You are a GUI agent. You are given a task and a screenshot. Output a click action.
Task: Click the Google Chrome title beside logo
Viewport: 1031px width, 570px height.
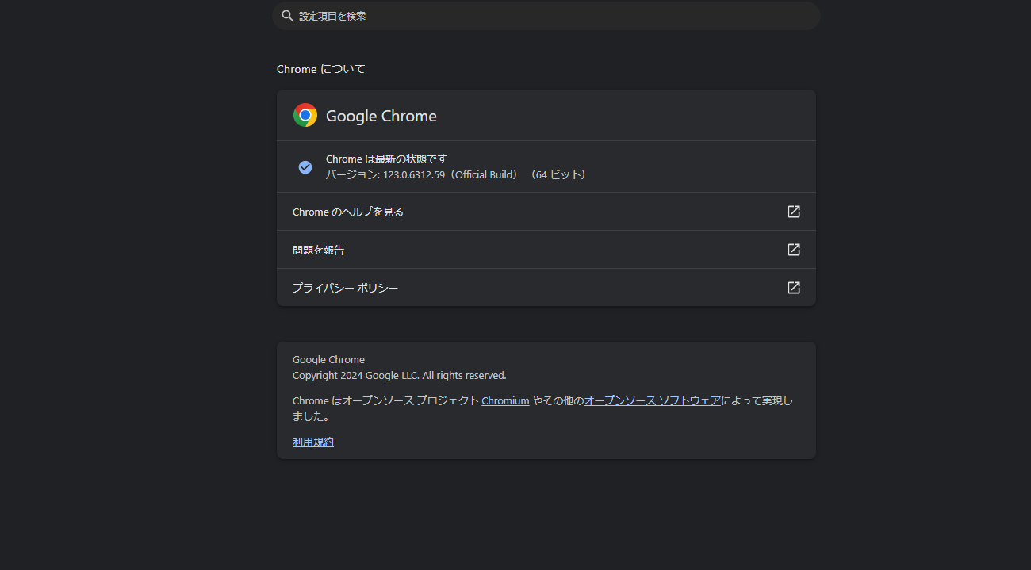coord(381,116)
